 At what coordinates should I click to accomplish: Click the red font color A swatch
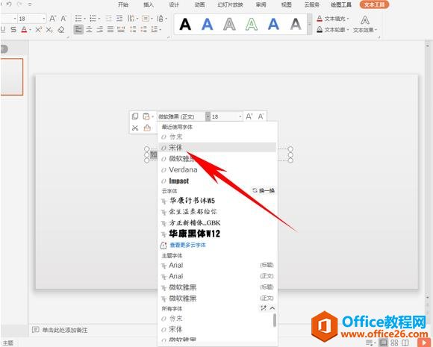point(25,30)
